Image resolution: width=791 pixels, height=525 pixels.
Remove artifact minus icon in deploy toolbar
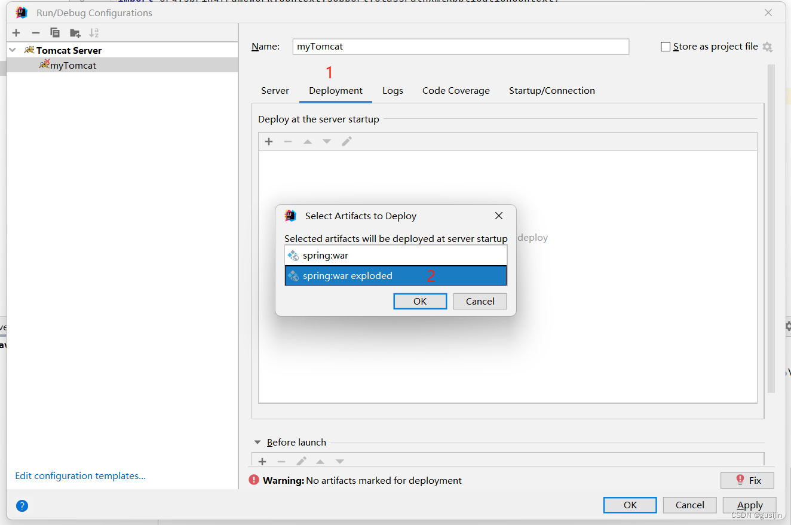click(x=288, y=142)
